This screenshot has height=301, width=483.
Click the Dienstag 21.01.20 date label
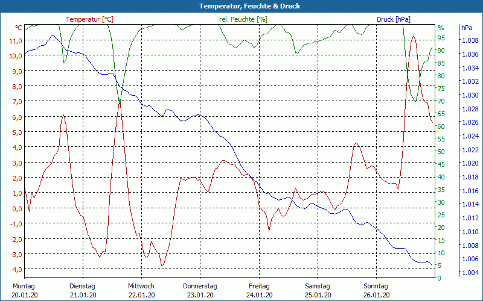click(82, 290)
